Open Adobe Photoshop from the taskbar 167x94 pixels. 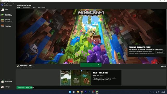89,92
